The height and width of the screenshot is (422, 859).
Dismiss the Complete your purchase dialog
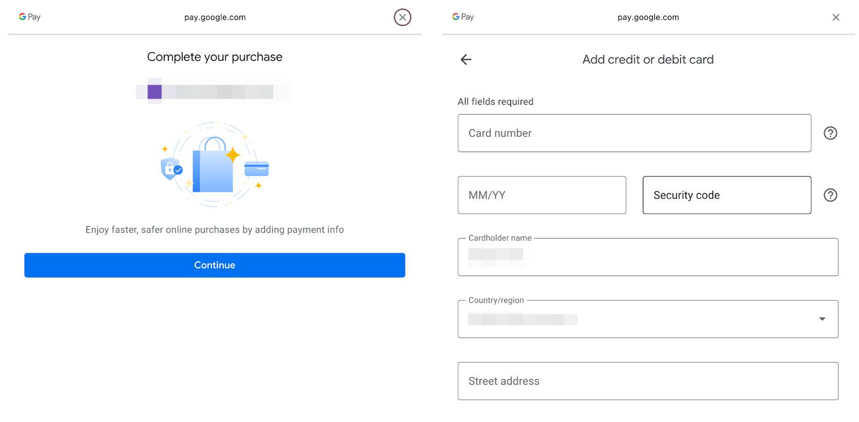pos(402,17)
